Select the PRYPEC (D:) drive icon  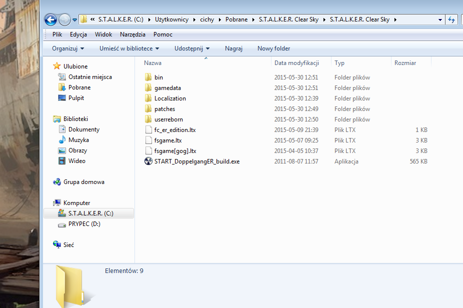(x=61, y=224)
